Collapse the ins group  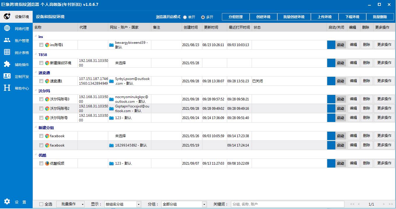(x=36, y=36)
